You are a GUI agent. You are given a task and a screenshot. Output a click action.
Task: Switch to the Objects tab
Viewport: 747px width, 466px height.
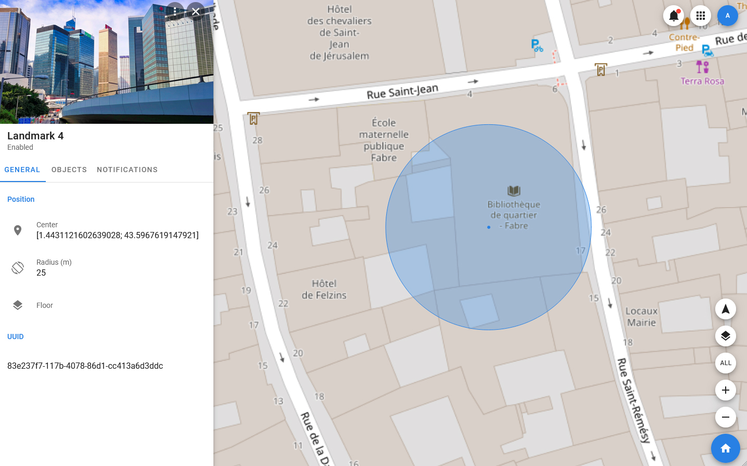click(x=69, y=170)
